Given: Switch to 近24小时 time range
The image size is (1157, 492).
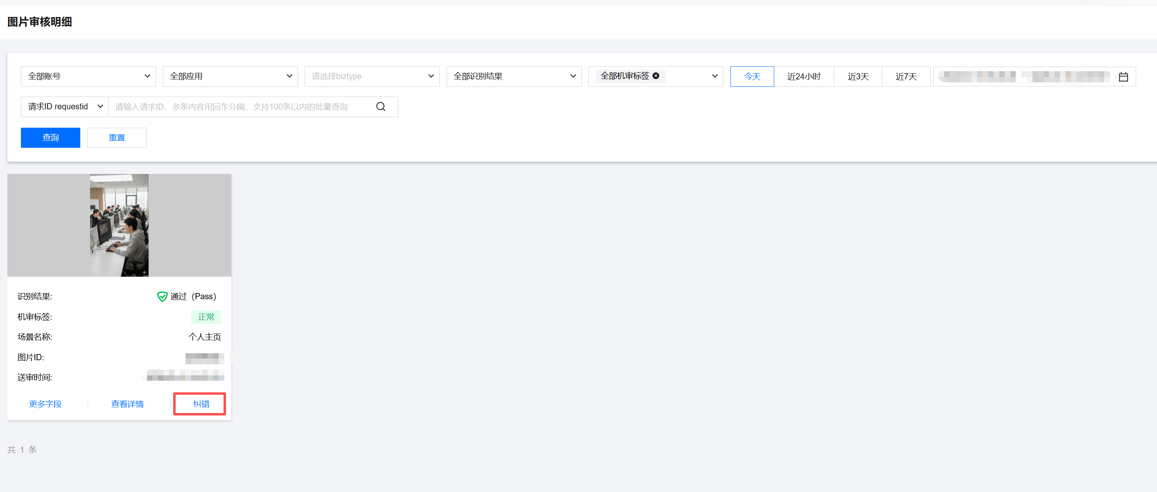Looking at the screenshot, I should (x=804, y=76).
